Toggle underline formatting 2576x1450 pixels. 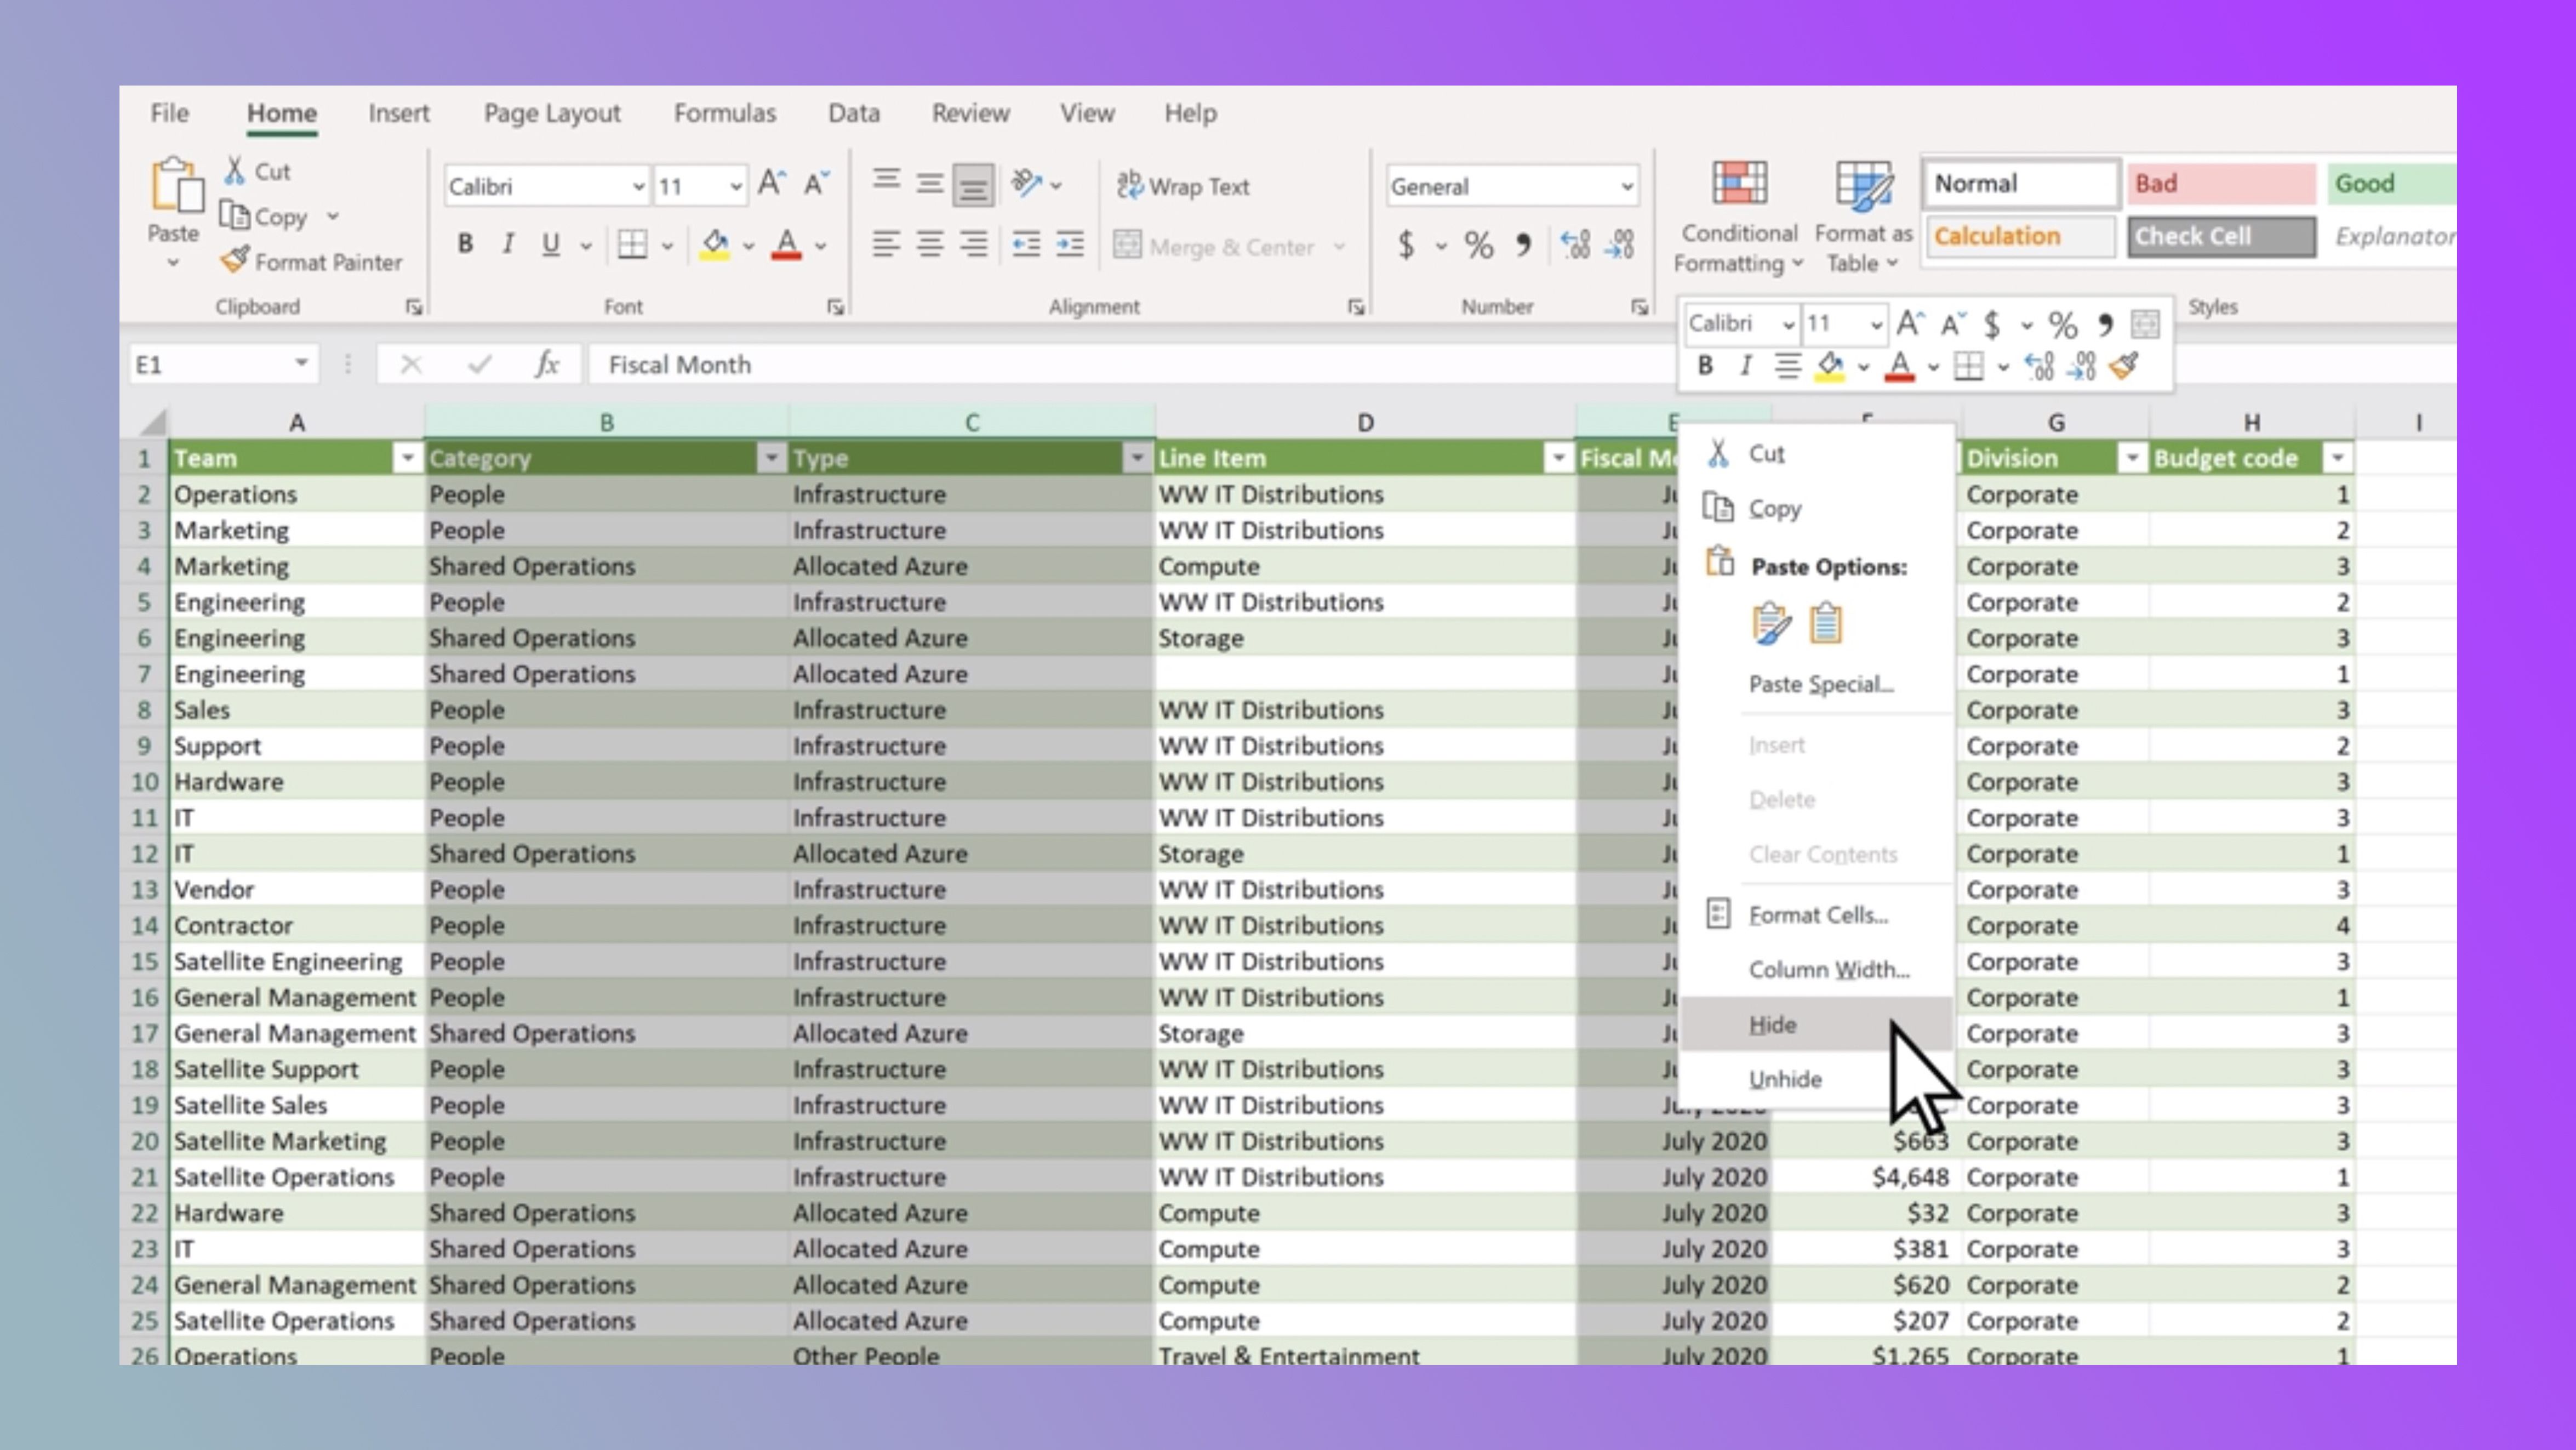click(550, 243)
